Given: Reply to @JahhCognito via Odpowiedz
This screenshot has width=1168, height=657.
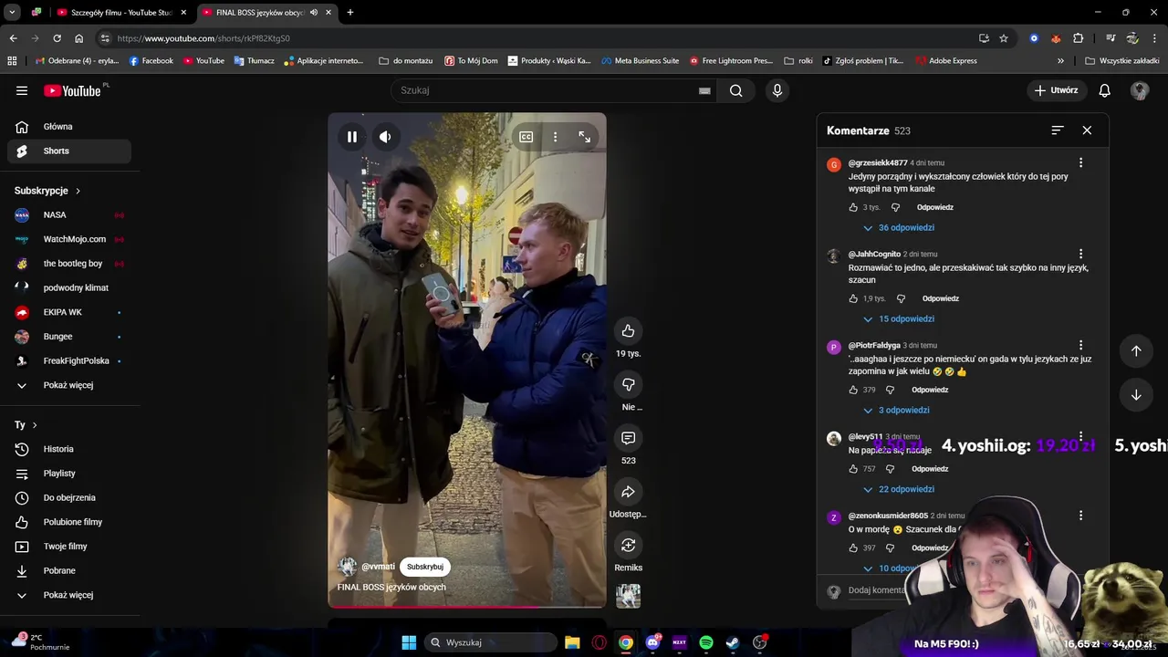Looking at the screenshot, I should tap(941, 298).
